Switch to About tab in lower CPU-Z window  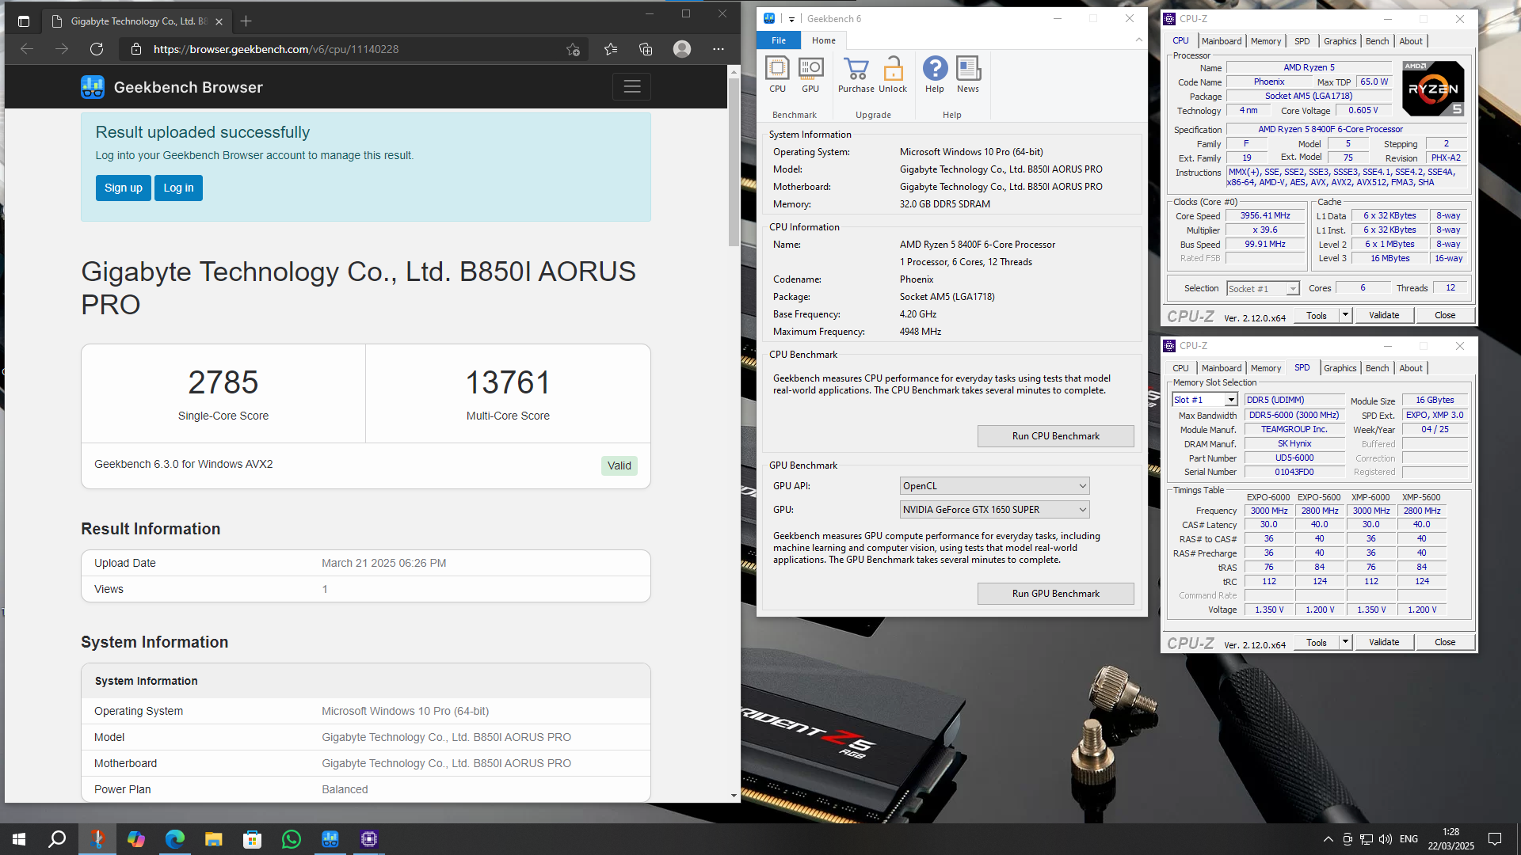pyautogui.click(x=1410, y=368)
